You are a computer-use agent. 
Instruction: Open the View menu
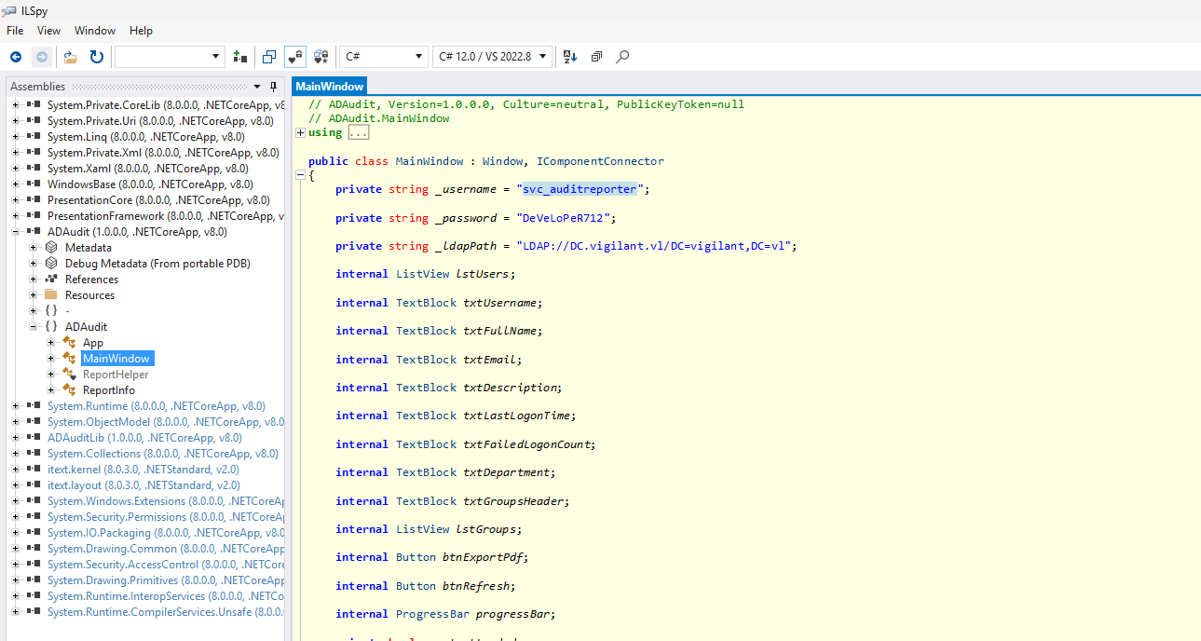click(x=48, y=31)
